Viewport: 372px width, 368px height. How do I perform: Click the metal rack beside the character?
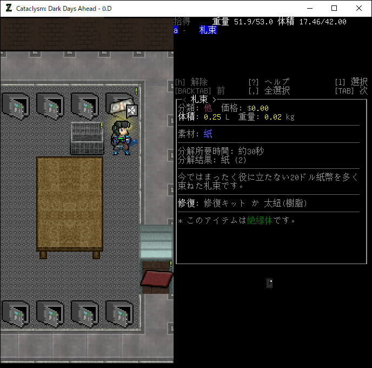coord(87,138)
